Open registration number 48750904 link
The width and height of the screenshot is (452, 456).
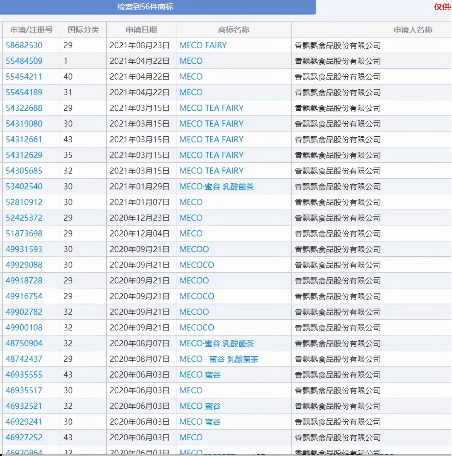(x=24, y=343)
